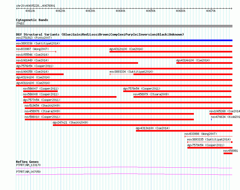This screenshot has height=190, width=240.
Task: Open dgv4312n100 (Coe2014) variant
Action: point(126,49)
